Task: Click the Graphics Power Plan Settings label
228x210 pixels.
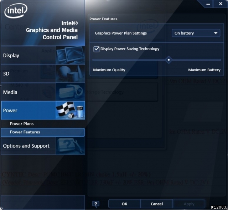Action: point(121,33)
